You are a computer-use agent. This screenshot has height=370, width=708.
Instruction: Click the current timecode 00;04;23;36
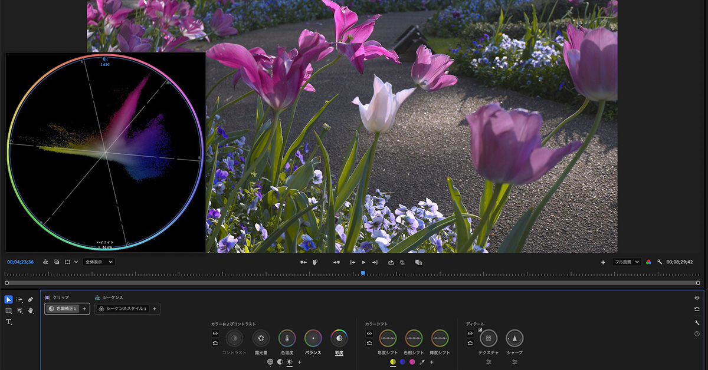coord(20,262)
